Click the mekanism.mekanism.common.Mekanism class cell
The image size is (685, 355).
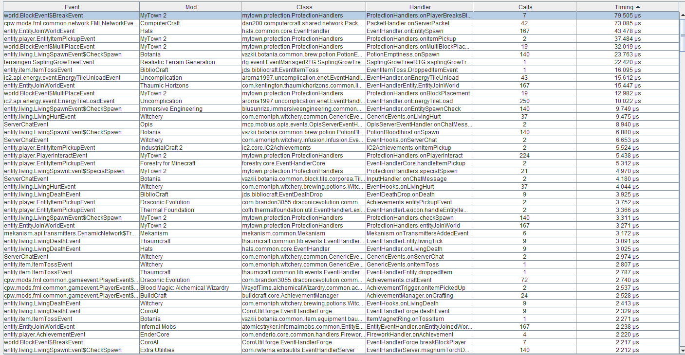coord(303,233)
